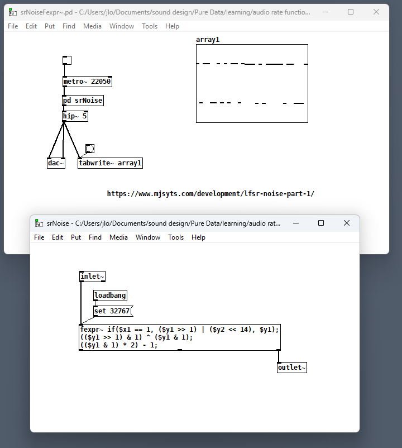Minimize the srNoiseFexpr~.pd window
The image size is (402, 448).
[326, 12]
